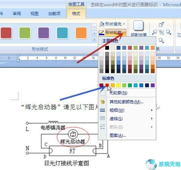The width and height of the screenshot is (181, 170).
Task: Pick orange theme color swatch in top row
Action: tap(153, 48)
